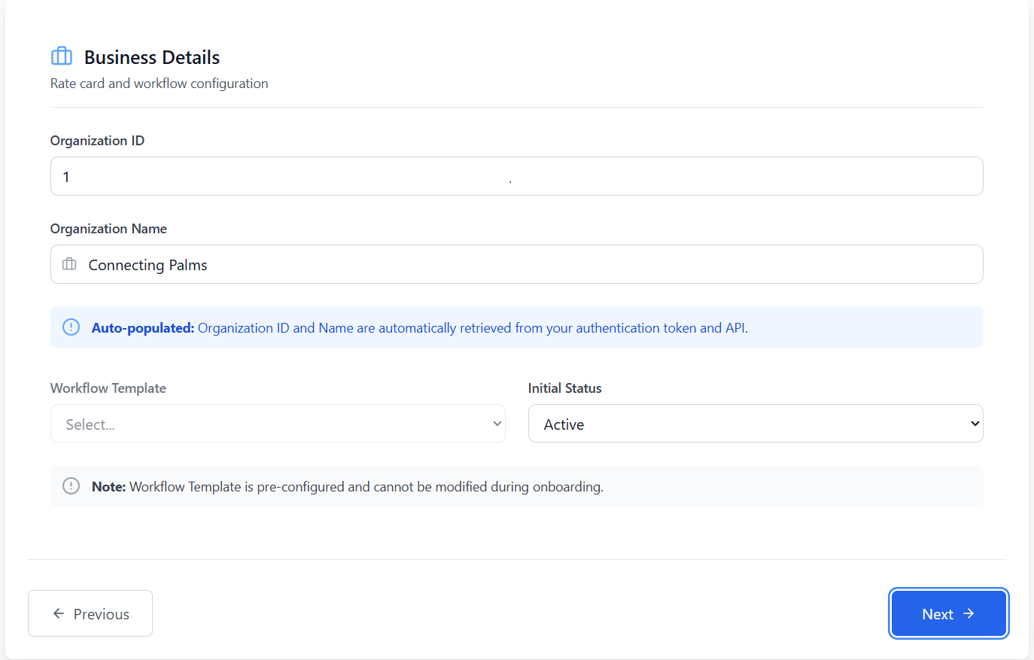Viewport: 1034px width, 660px height.
Task: Click the Rate card and workflow configuration subtitle
Action: pos(159,83)
